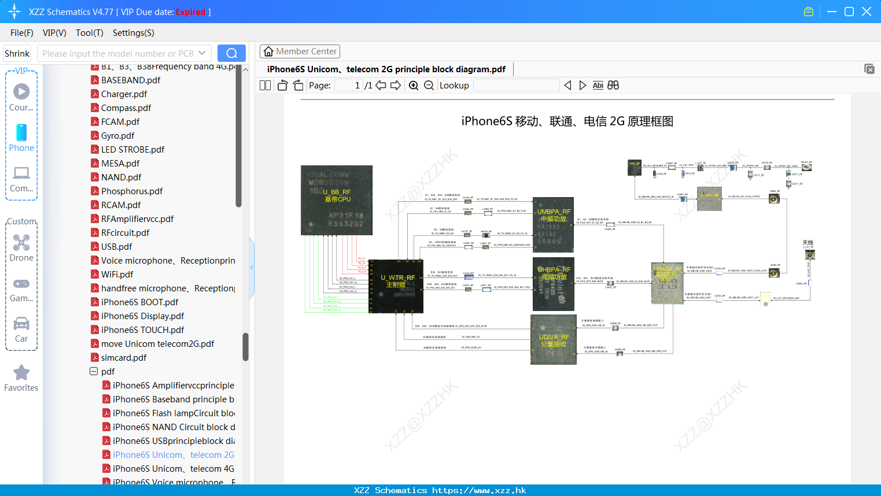Open RCAM.pdf file
Image resolution: width=881 pixels, height=496 pixels.
pyautogui.click(x=121, y=205)
